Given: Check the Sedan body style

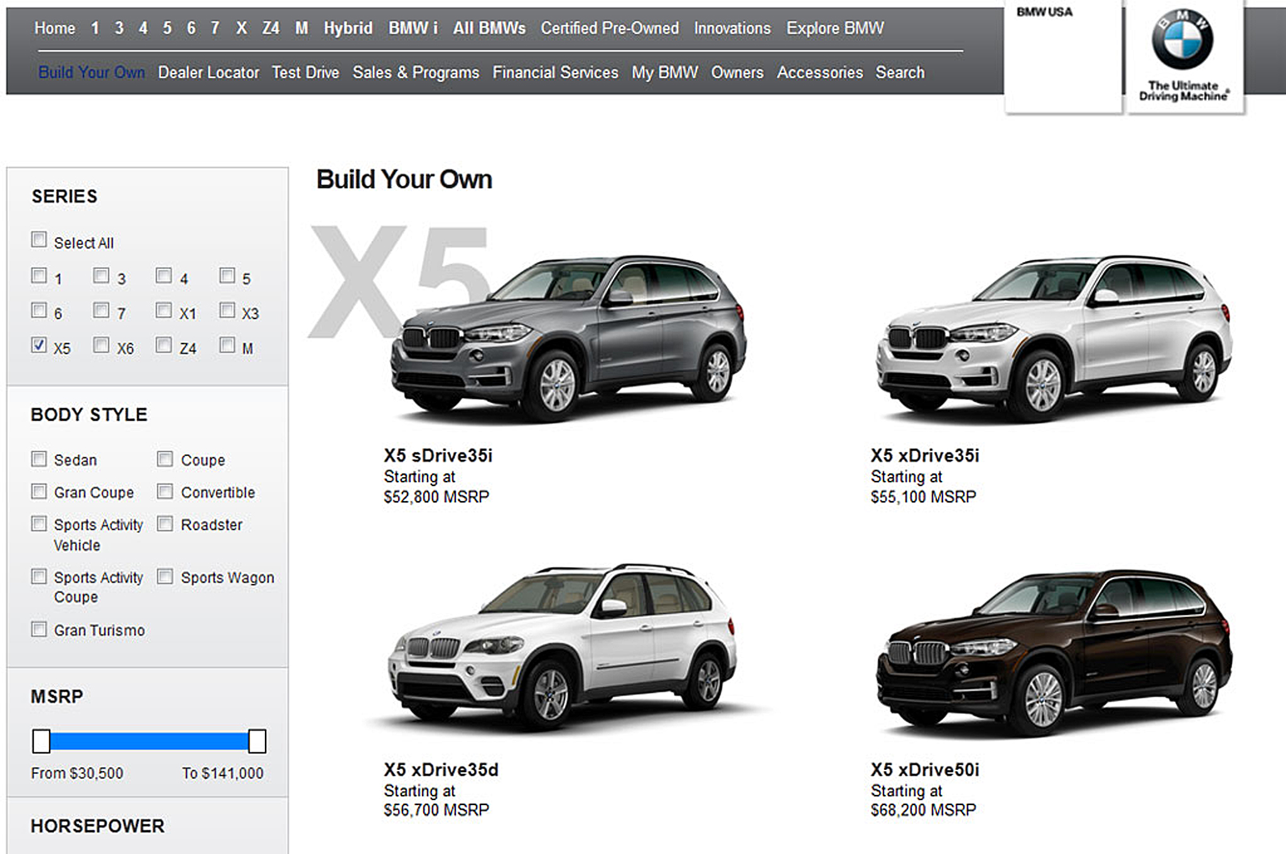Looking at the screenshot, I should click(39, 459).
